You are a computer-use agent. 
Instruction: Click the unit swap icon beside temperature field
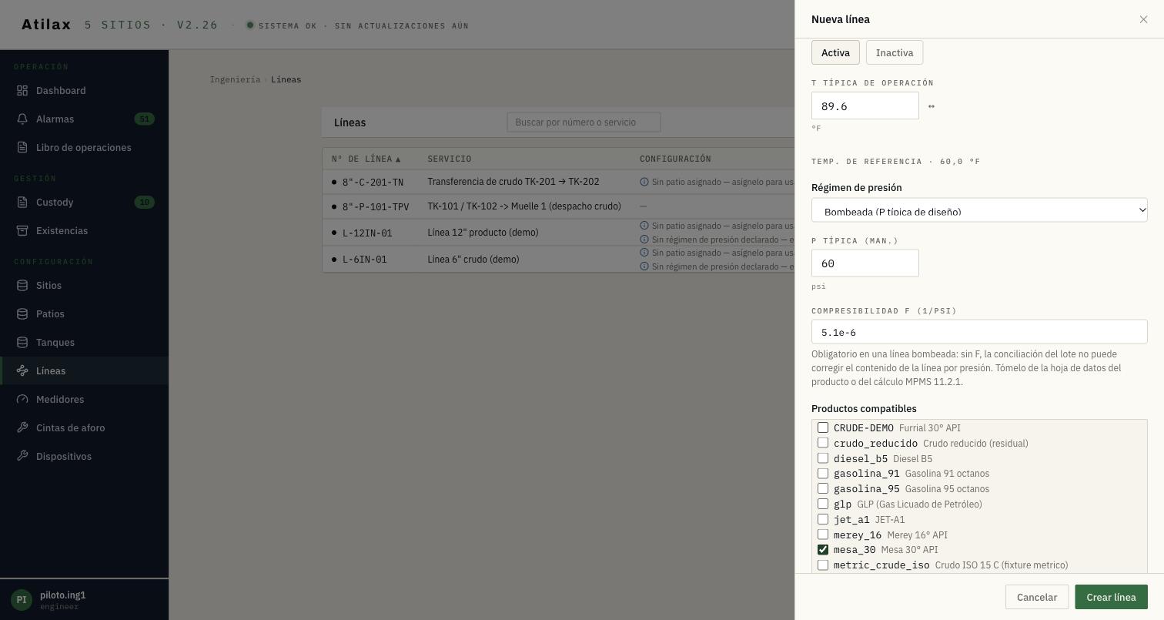click(932, 106)
